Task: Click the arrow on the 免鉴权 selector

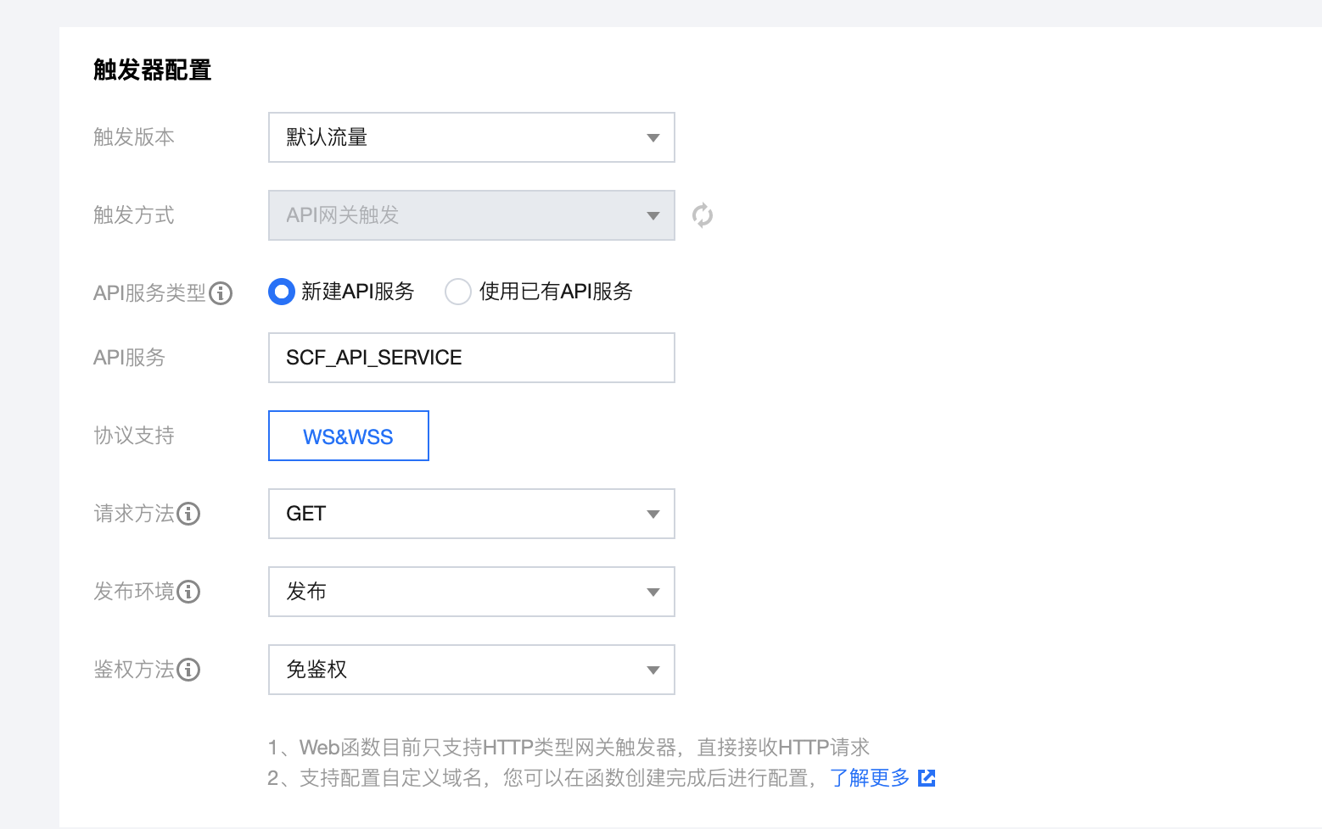Action: coord(653,670)
